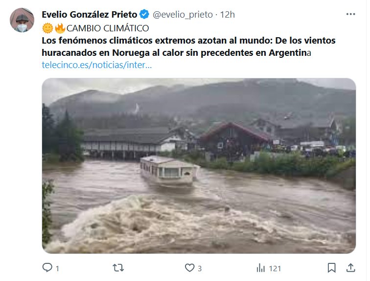Viewport: 370px width, 281px height.
Task: Open Evelio González Prieto profile avatar
Action: [22, 20]
